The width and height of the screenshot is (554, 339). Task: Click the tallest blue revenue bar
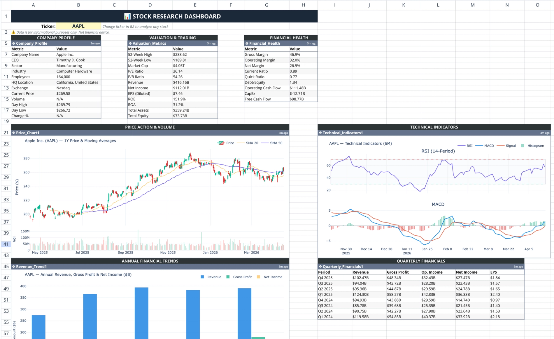[x=141, y=313]
